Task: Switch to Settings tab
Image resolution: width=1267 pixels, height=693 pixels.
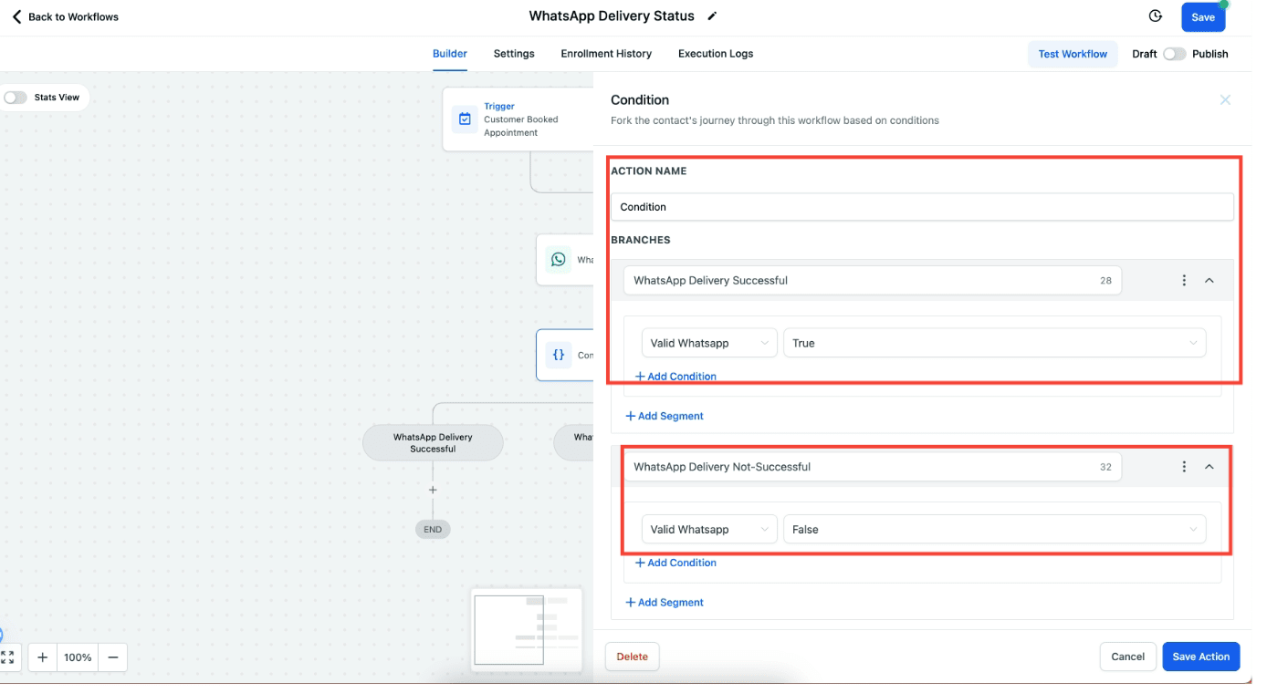Action: coord(514,54)
